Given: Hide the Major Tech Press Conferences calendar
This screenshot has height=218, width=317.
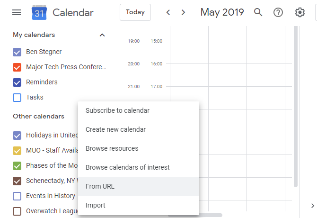Looking at the screenshot, I should pos(17,67).
